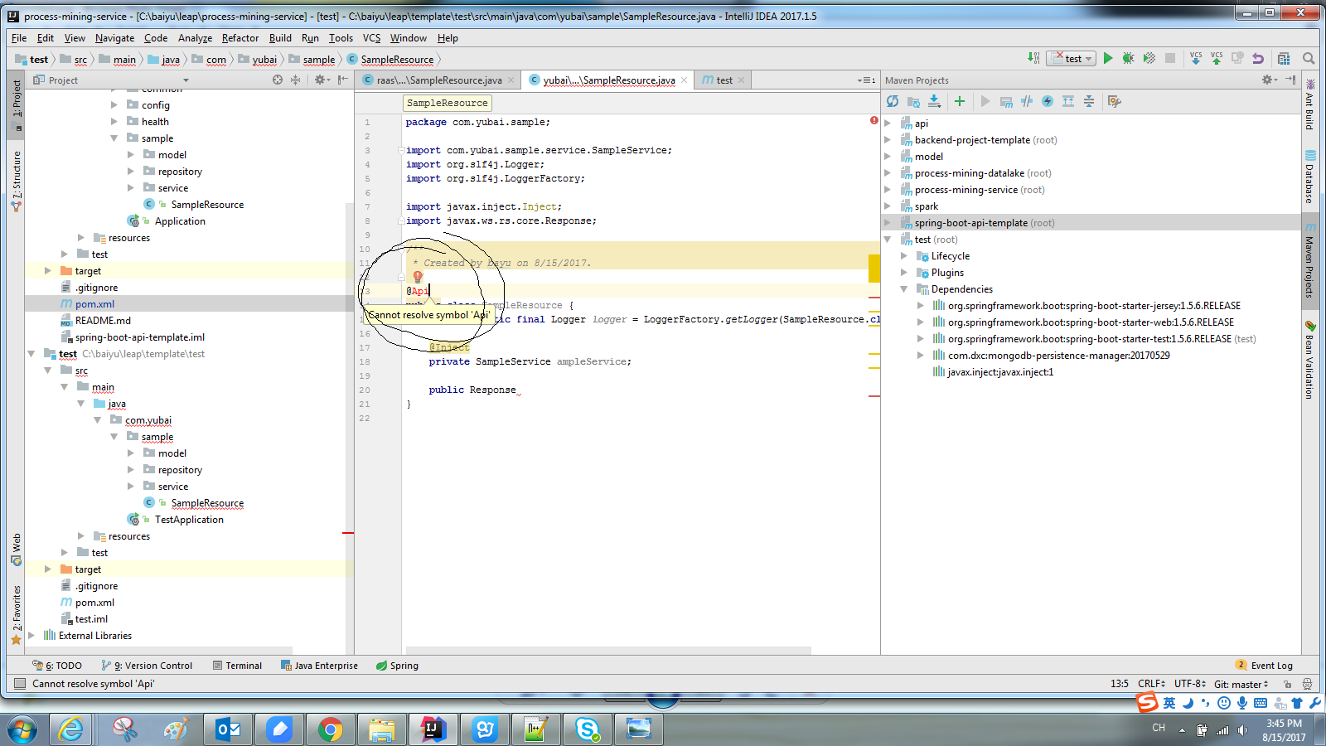Download sources and documentation Maven icon

(934, 101)
